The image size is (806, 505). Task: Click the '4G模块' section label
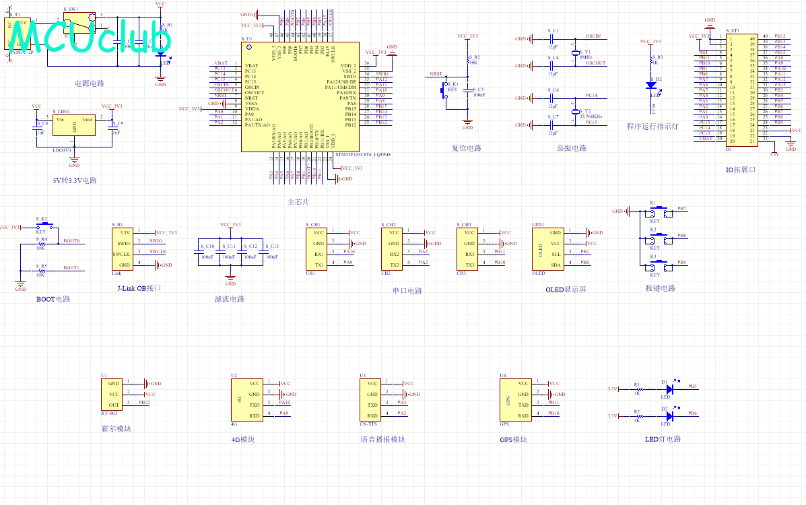243,440
